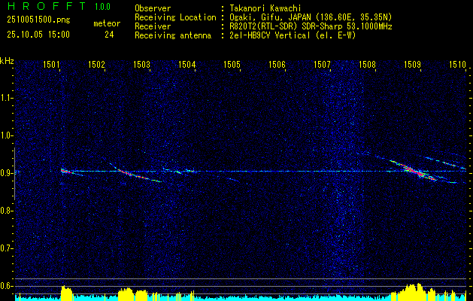Screen dimensions: 473x301
Task: Click time marker 1506
Action: [277, 64]
